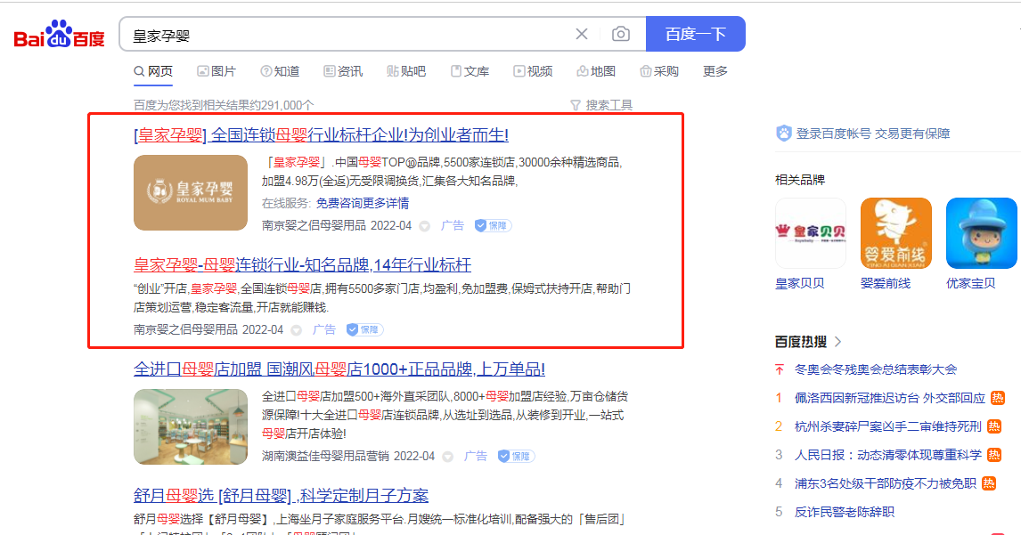Switch to the 视频 tab
The image size is (1021, 535).
coord(533,71)
